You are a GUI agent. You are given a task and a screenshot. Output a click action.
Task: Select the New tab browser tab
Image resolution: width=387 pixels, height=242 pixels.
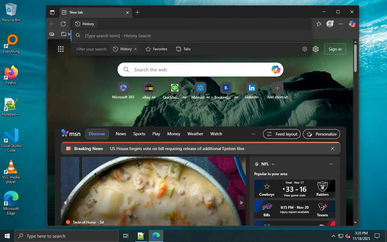[96, 12]
